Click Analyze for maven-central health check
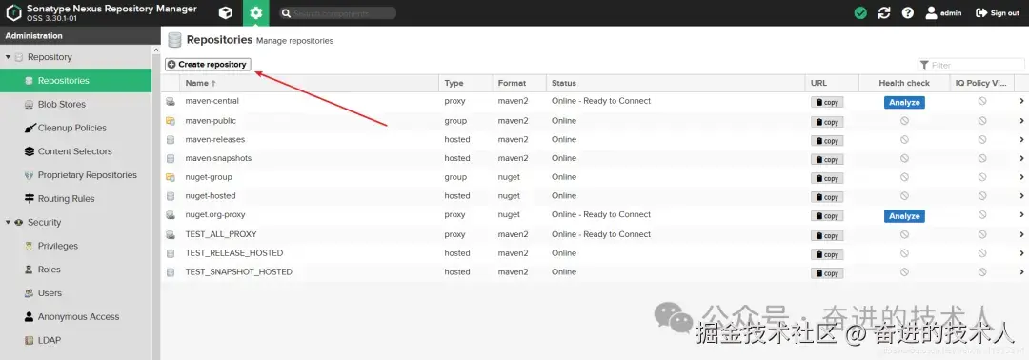 click(904, 102)
